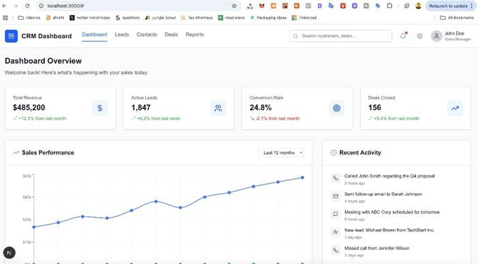The width and height of the screenshot is (478, 264).
Task: Open the Chrome Extensions puzzle menu
Action: coord(389,6)
